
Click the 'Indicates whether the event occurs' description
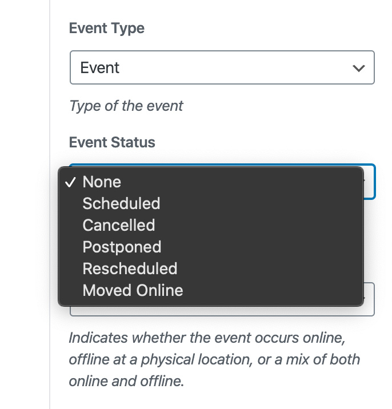click(x=206, y=337)
